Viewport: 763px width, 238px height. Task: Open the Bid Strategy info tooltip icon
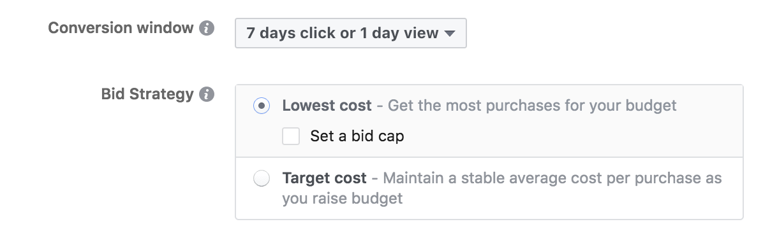[x=207, y=94]
